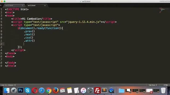Change HTML syntax in status bar
The height and width of the screenshot is (95, 170).
[165, 85]
